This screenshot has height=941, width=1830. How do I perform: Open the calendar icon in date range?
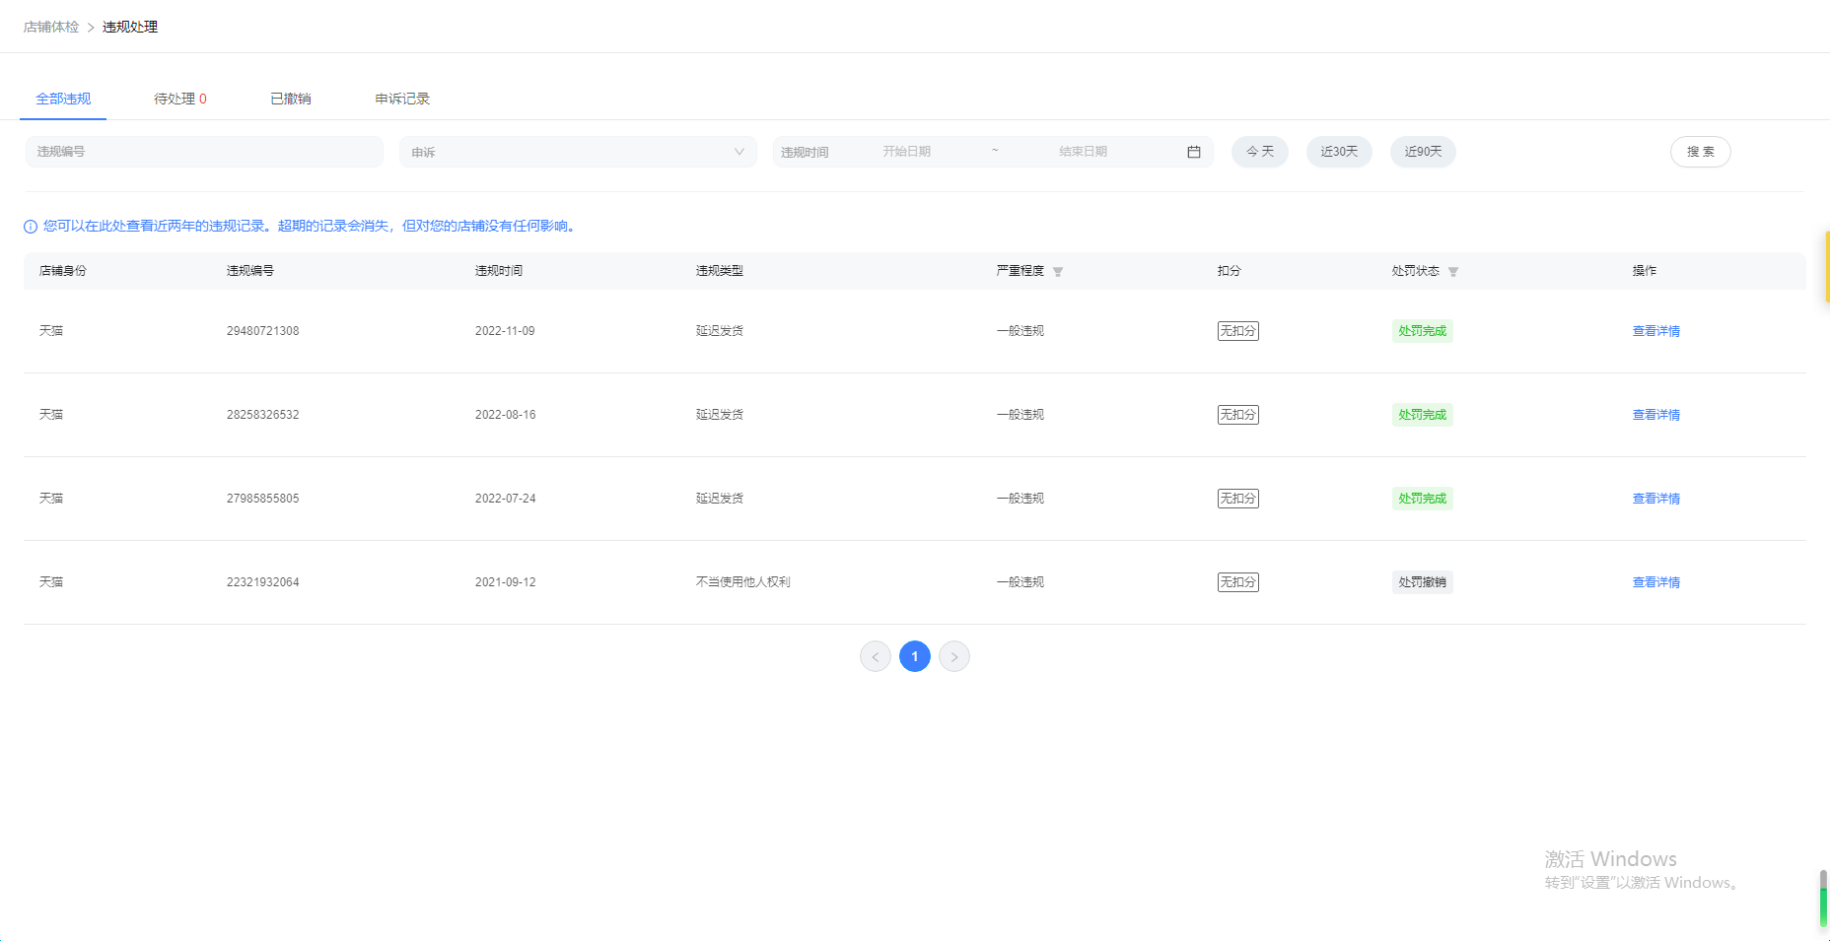(x=1193, y=152)
